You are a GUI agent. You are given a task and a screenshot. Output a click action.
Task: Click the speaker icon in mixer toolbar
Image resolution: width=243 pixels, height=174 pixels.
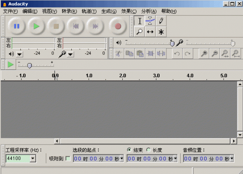point(119,42)
